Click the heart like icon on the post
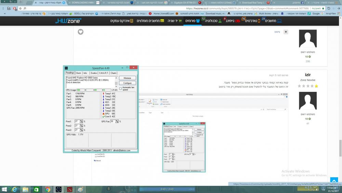This screenshot has width=342, height=193. 80,32
